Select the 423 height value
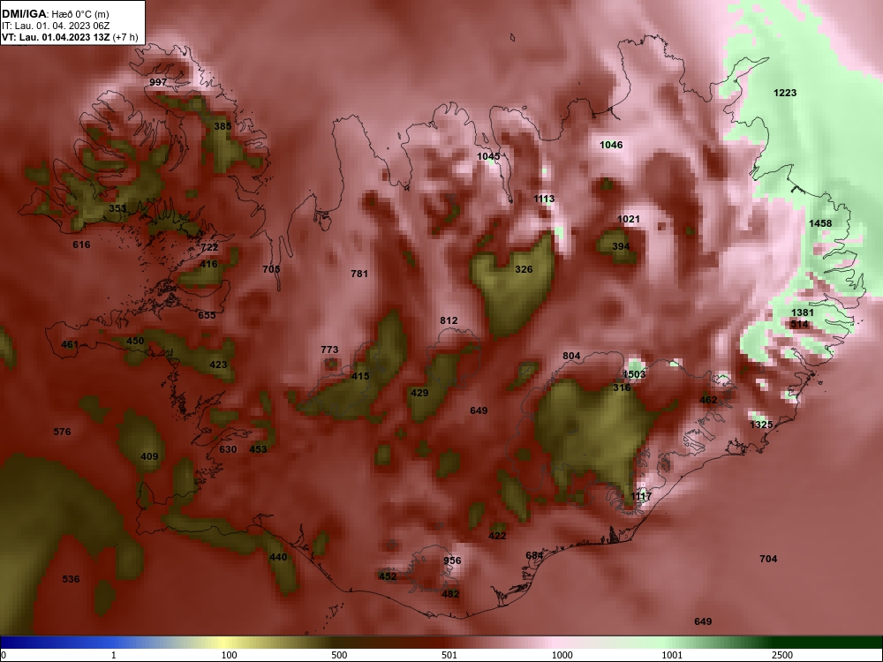This screenshot has width=883, height=662. coord(218,365)
